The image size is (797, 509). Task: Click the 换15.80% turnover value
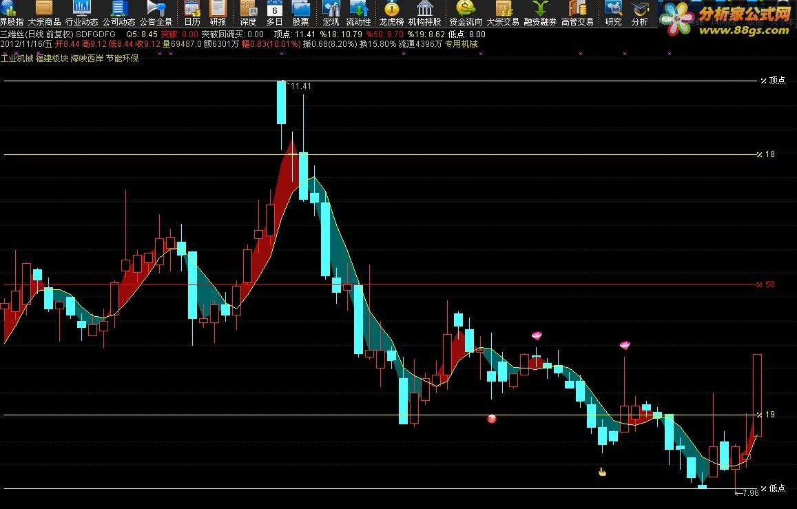point(377,44)
